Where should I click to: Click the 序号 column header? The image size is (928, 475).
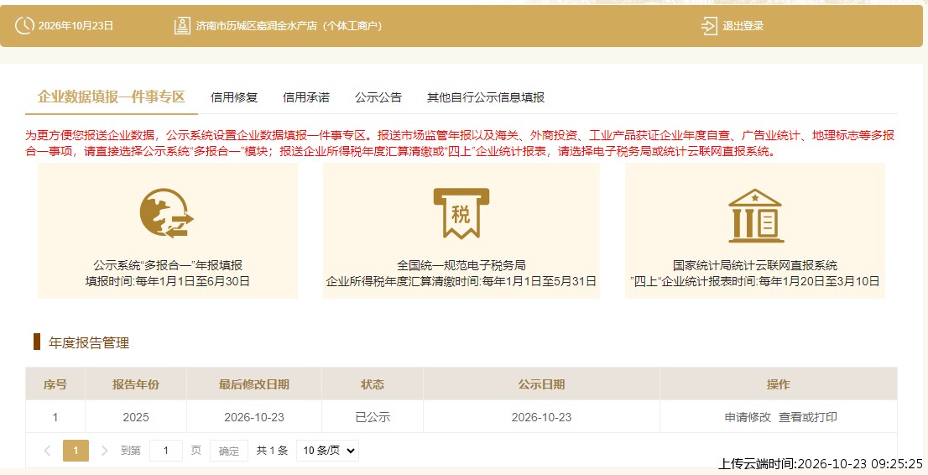click(55, 384)
